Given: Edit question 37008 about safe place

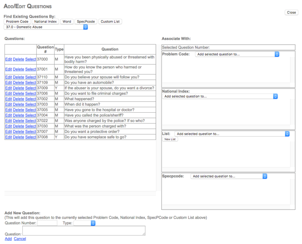Looking at the screenshot, I should coord(9,137).
